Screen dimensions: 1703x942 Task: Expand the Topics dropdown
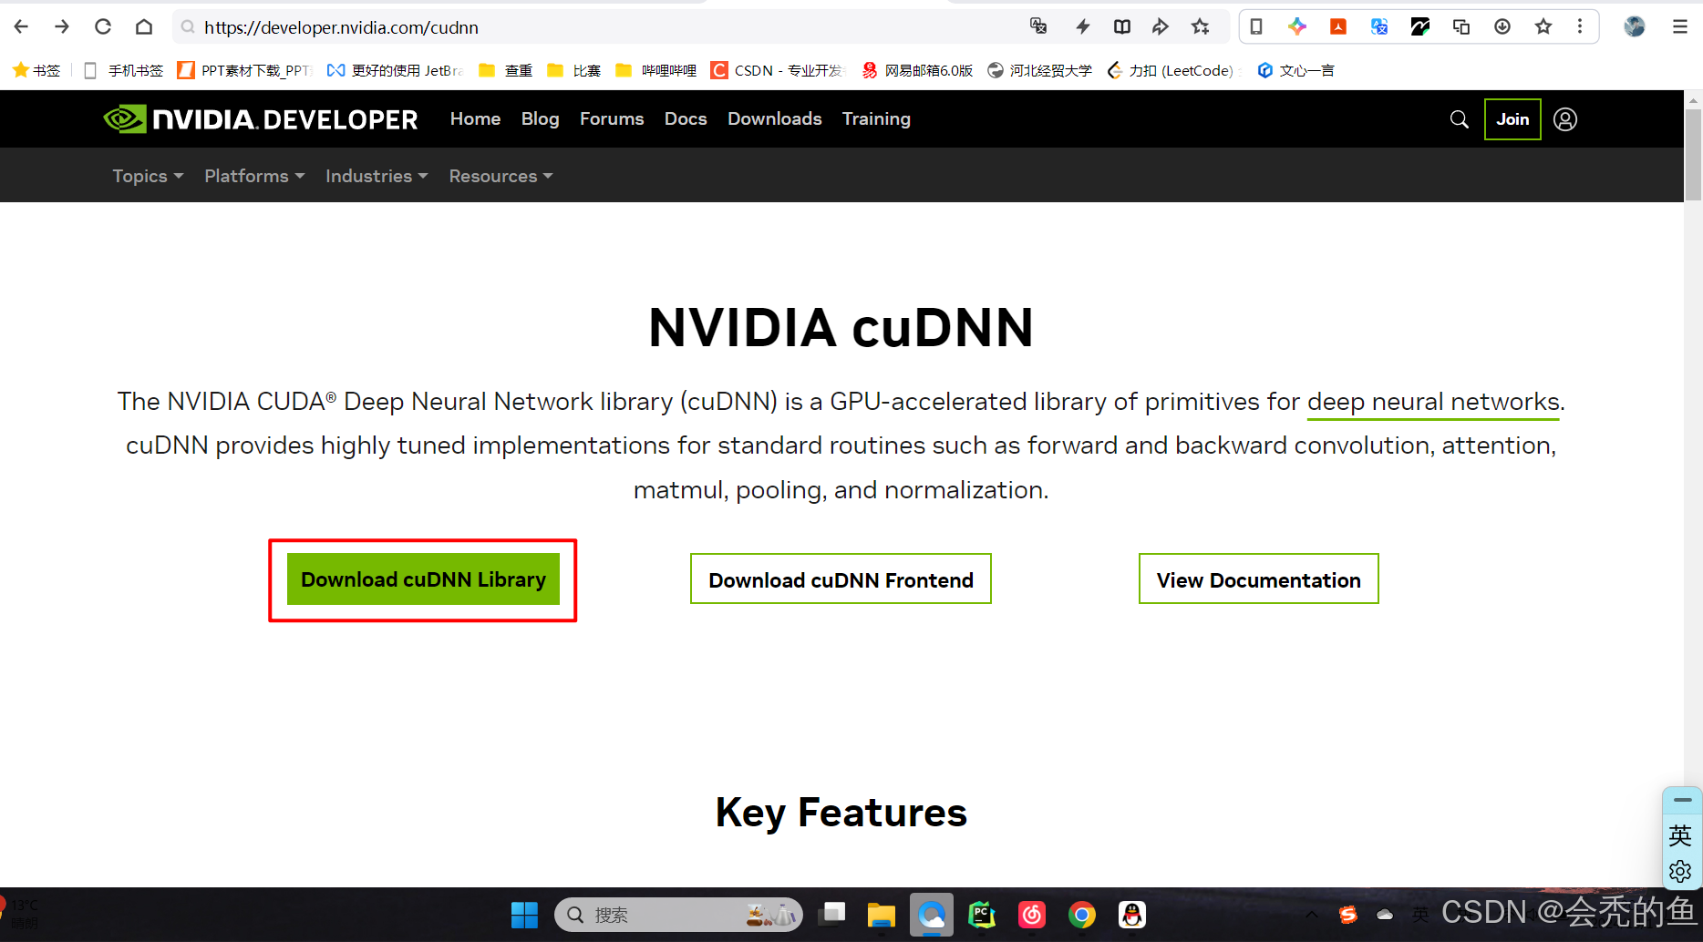click(148, 176)
